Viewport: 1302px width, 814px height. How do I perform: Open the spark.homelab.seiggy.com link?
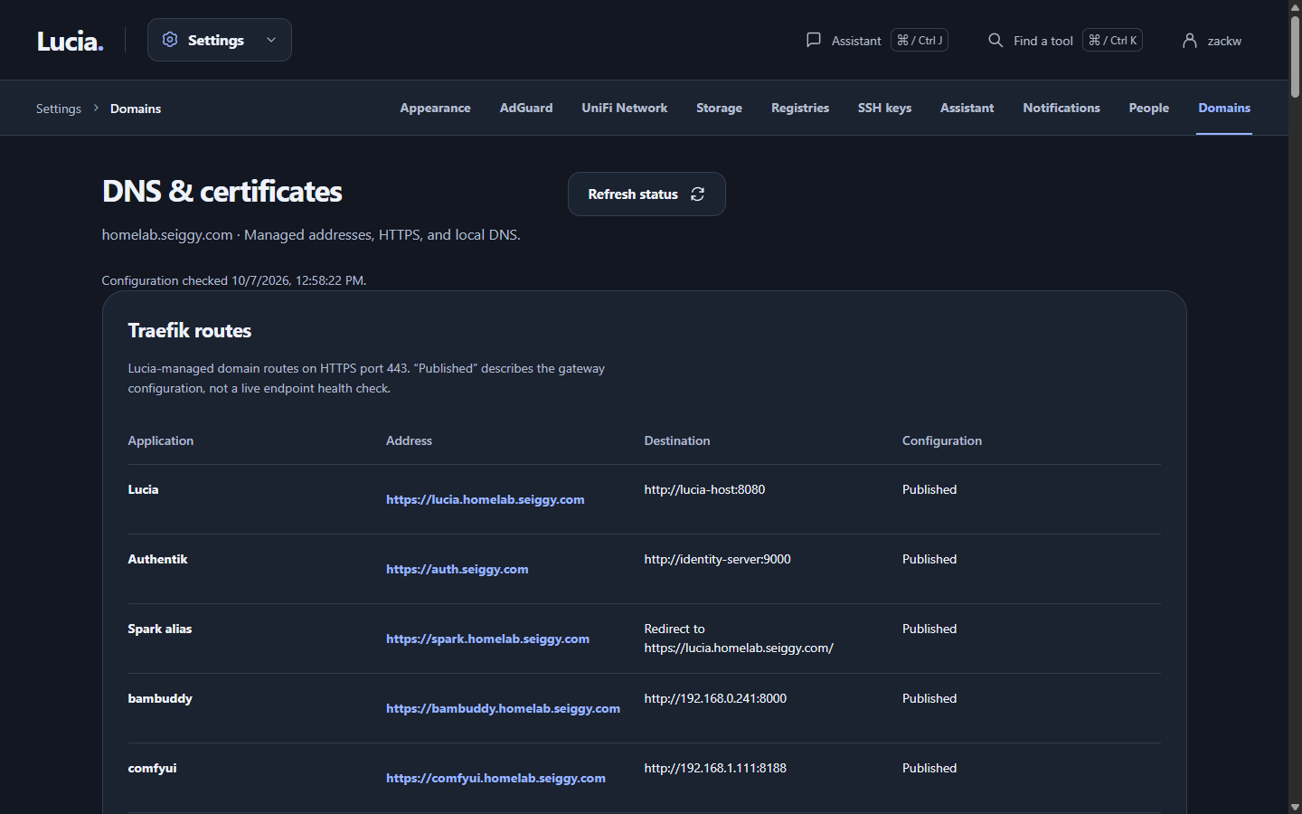tap(487, 639)
